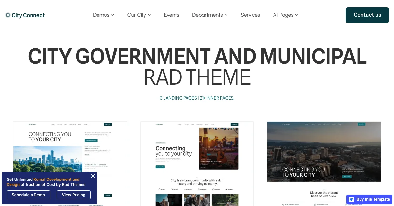This screenshot has height=206, width=394.
Task: Expand the Departments dropdown menu
Action: coord(210,15)
